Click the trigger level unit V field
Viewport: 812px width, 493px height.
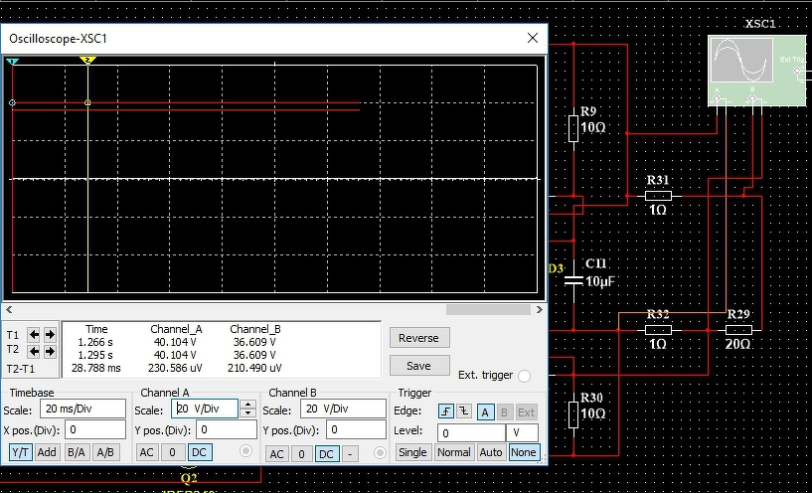coord(523,433)
